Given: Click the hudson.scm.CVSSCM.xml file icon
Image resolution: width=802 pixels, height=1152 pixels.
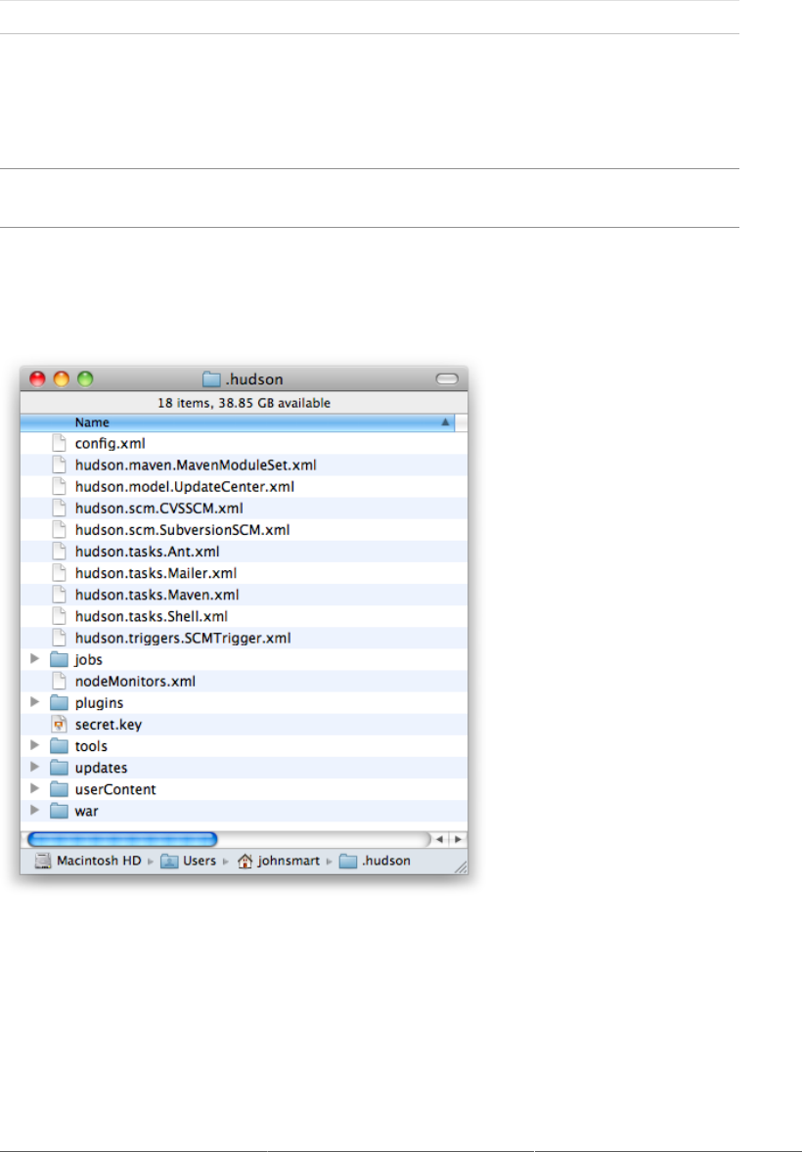Looking at the screenshot, I should click(x=59, y=509).
